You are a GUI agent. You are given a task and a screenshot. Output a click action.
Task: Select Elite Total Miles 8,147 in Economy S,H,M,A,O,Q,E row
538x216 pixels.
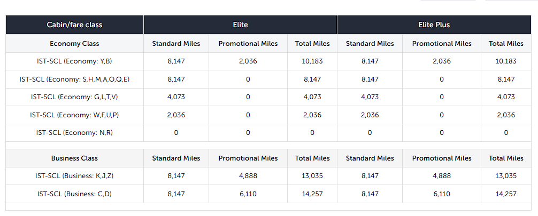312,79
